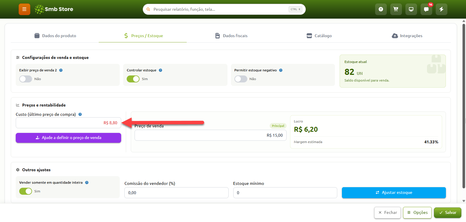Image resolution: width=466 pixels, height=222 pixels.
Task: Focus the Pesquisar relatório search field
Action: (224, 9)
